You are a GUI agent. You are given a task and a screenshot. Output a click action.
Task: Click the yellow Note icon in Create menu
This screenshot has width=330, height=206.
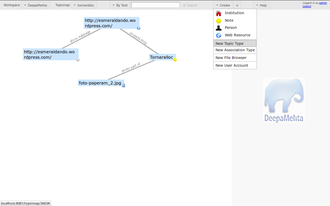pyautogui.click(x=219, y=21)
